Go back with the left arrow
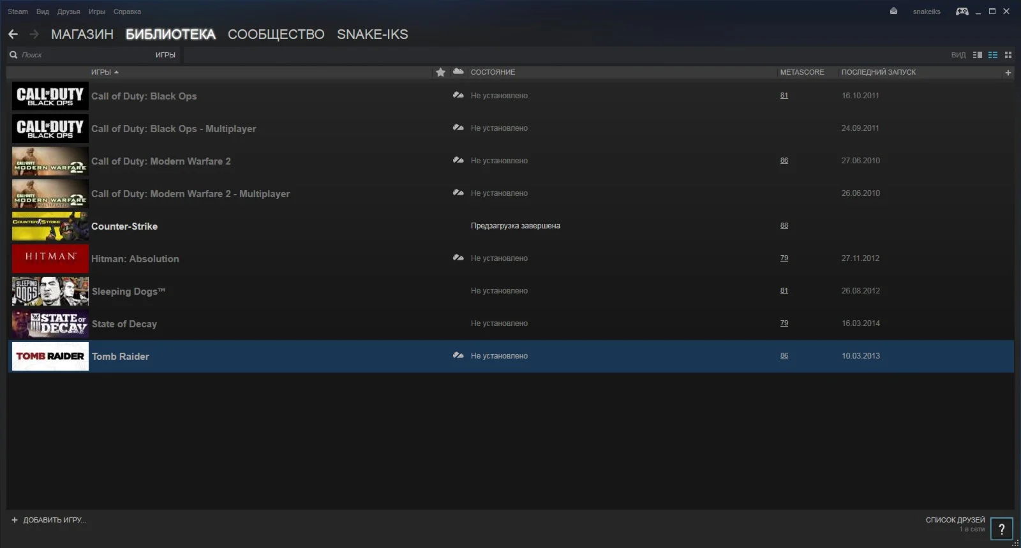The width and height of the screenshot is (1021, 548). pyautogui.click(x=13, y=34)
